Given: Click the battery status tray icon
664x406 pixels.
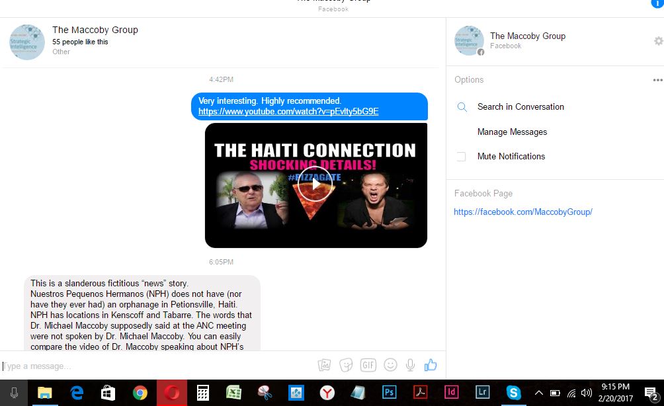Looking at the screenshot, I should (x=555, y=393).
